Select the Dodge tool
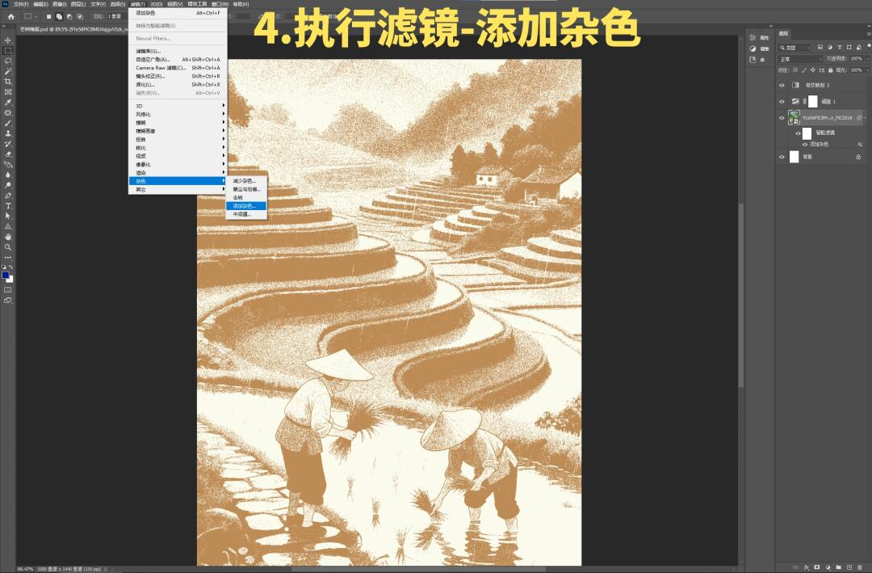This screenshot has height=573, width=872. click(8, 185)
